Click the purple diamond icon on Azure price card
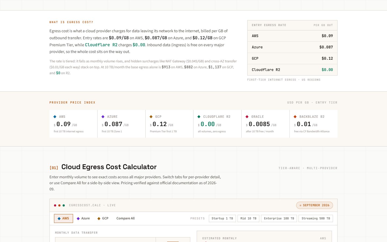The height and width of the screenshot is (242, 387). [x=103, y=117]
